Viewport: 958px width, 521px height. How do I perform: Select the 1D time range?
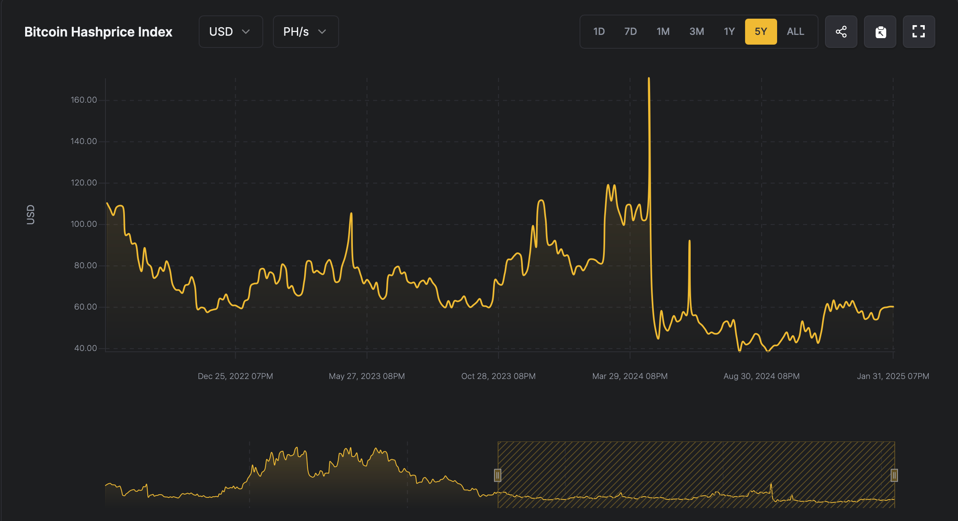click(x=599, y=32)
